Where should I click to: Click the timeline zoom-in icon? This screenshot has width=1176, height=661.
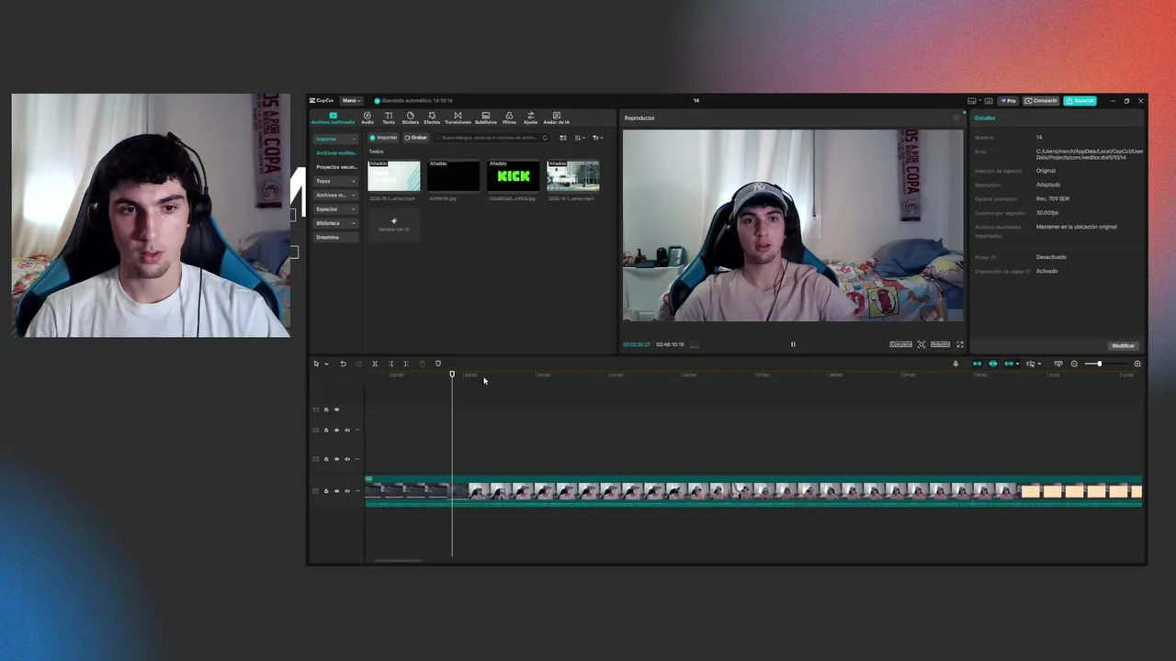[1137, 364]
